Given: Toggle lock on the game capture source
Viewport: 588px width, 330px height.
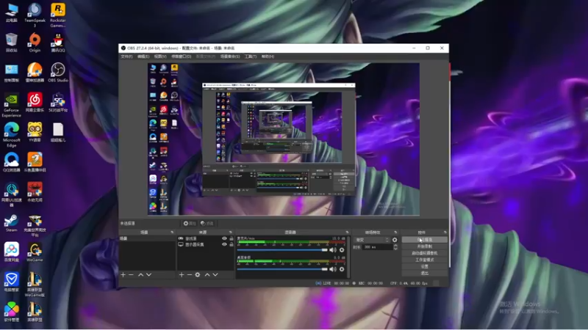Looking at the screenshot, I should pos(232,238).
